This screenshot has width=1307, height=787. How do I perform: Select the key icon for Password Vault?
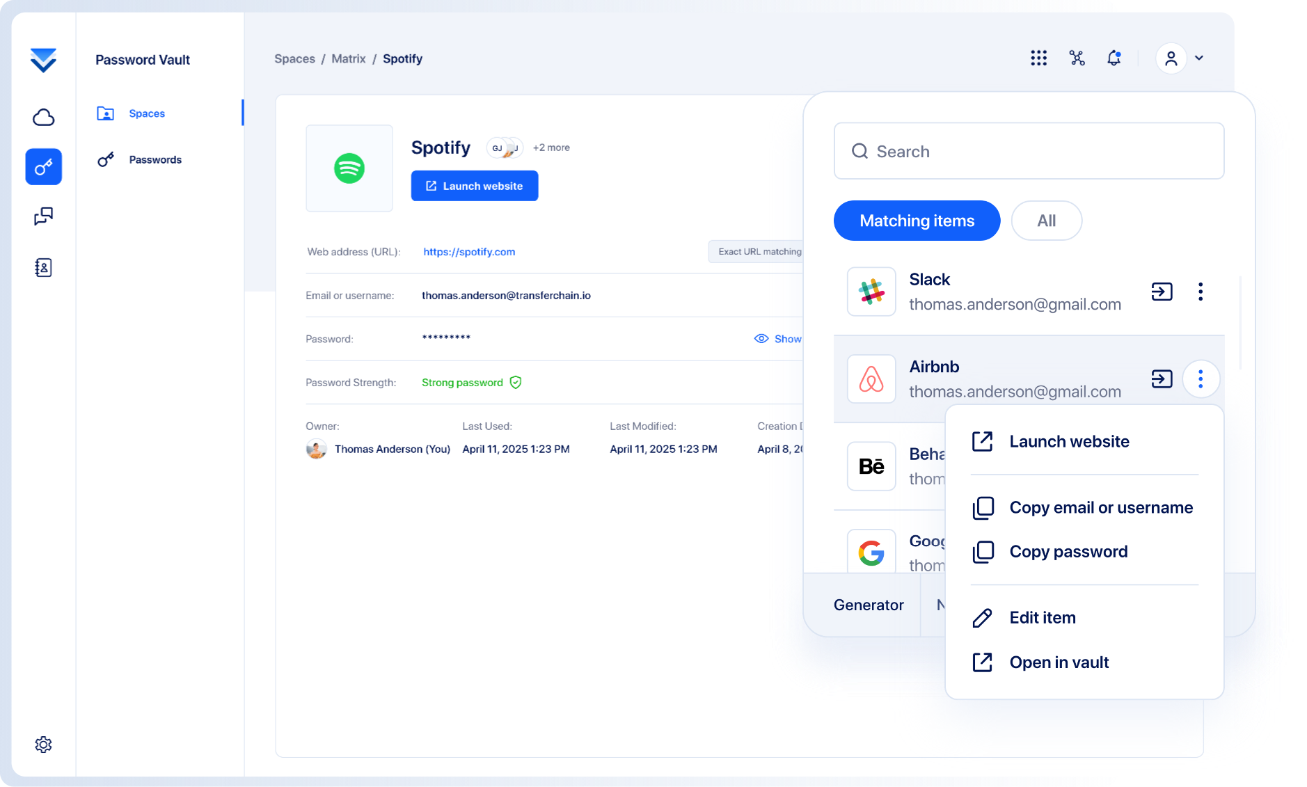pos(43,167)
